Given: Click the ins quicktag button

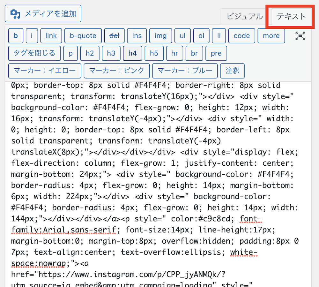Looking at the screenshot, I should (137, 36).
